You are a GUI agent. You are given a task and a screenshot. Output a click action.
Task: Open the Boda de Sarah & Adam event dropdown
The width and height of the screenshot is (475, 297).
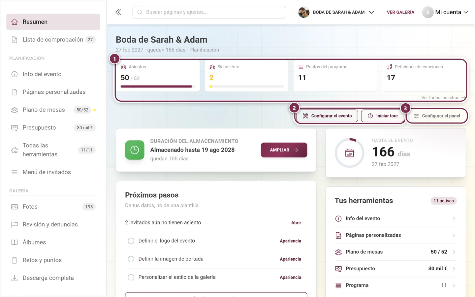(336, 12)
